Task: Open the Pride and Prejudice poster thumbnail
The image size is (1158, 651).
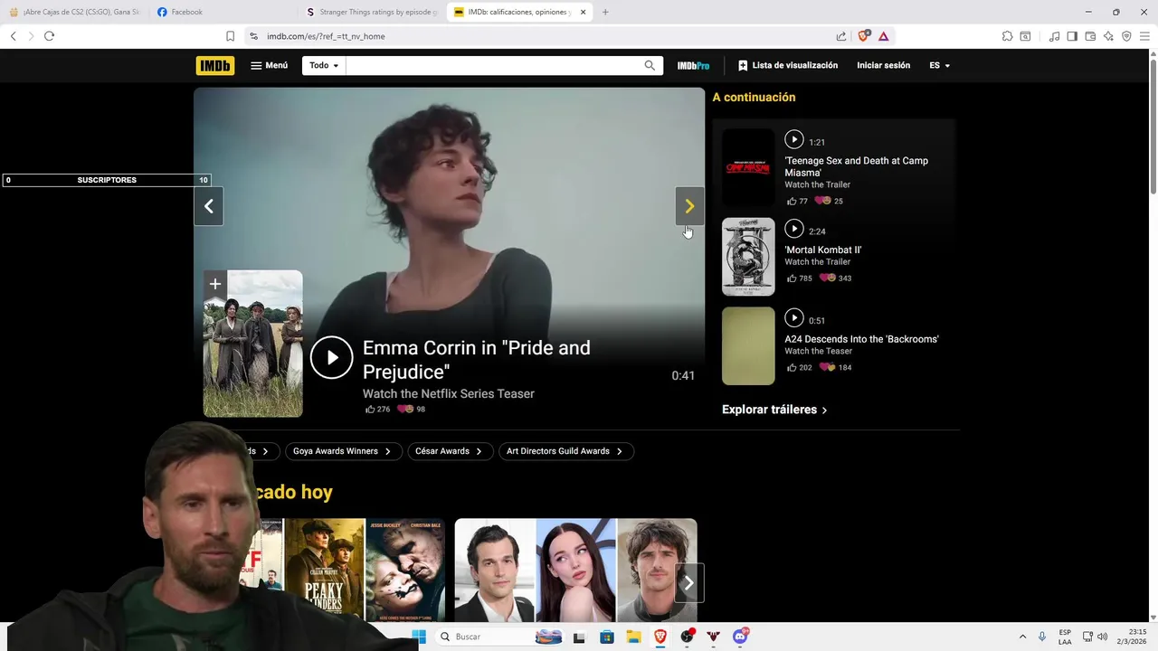Action: 253,344
